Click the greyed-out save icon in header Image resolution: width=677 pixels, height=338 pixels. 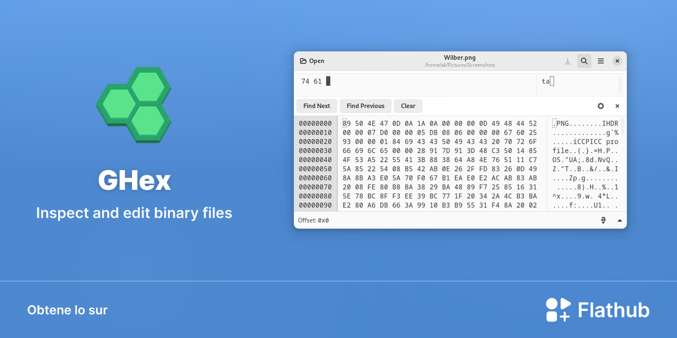pyautogui.click(x=568, y=61)
